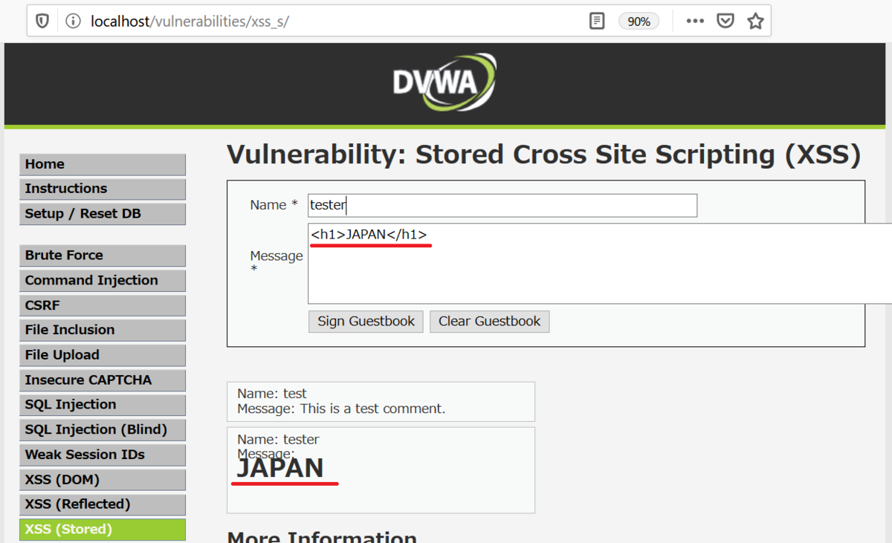This screenshot has width=892, height=543.
Task: Open Setup / Reset DB
Action: click(103, 214)
